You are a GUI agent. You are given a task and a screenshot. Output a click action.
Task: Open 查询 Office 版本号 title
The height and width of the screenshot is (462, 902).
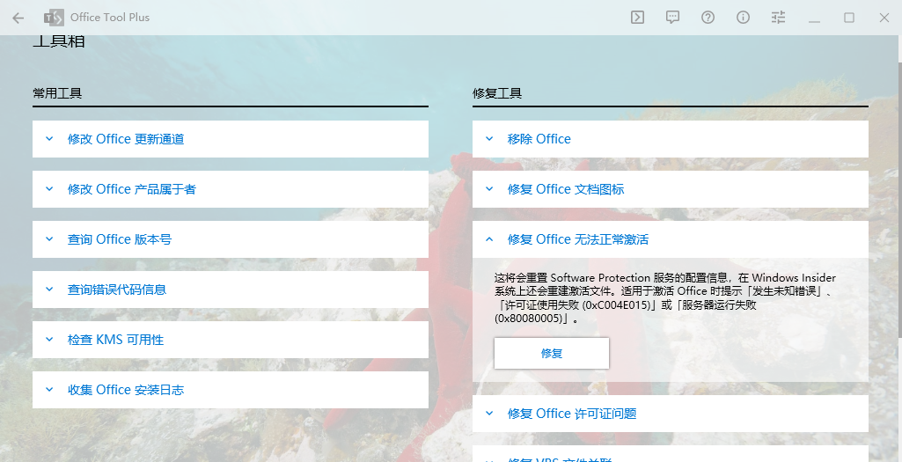click(x=120, y=238)
